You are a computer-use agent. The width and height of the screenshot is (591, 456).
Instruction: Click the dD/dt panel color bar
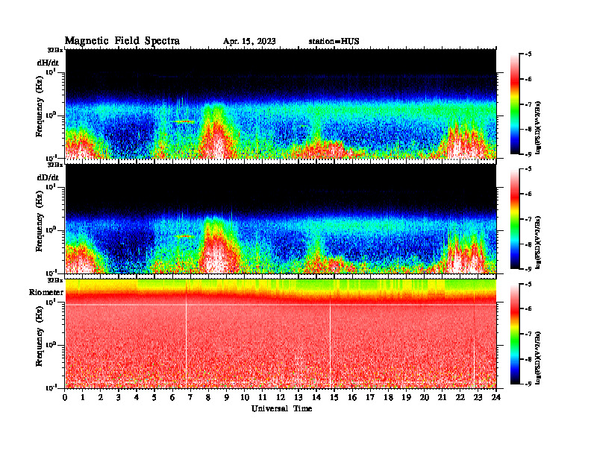pos(514,219)
